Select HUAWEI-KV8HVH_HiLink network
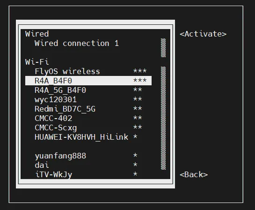The image size is (255, 210). click(x=88, y=137)
